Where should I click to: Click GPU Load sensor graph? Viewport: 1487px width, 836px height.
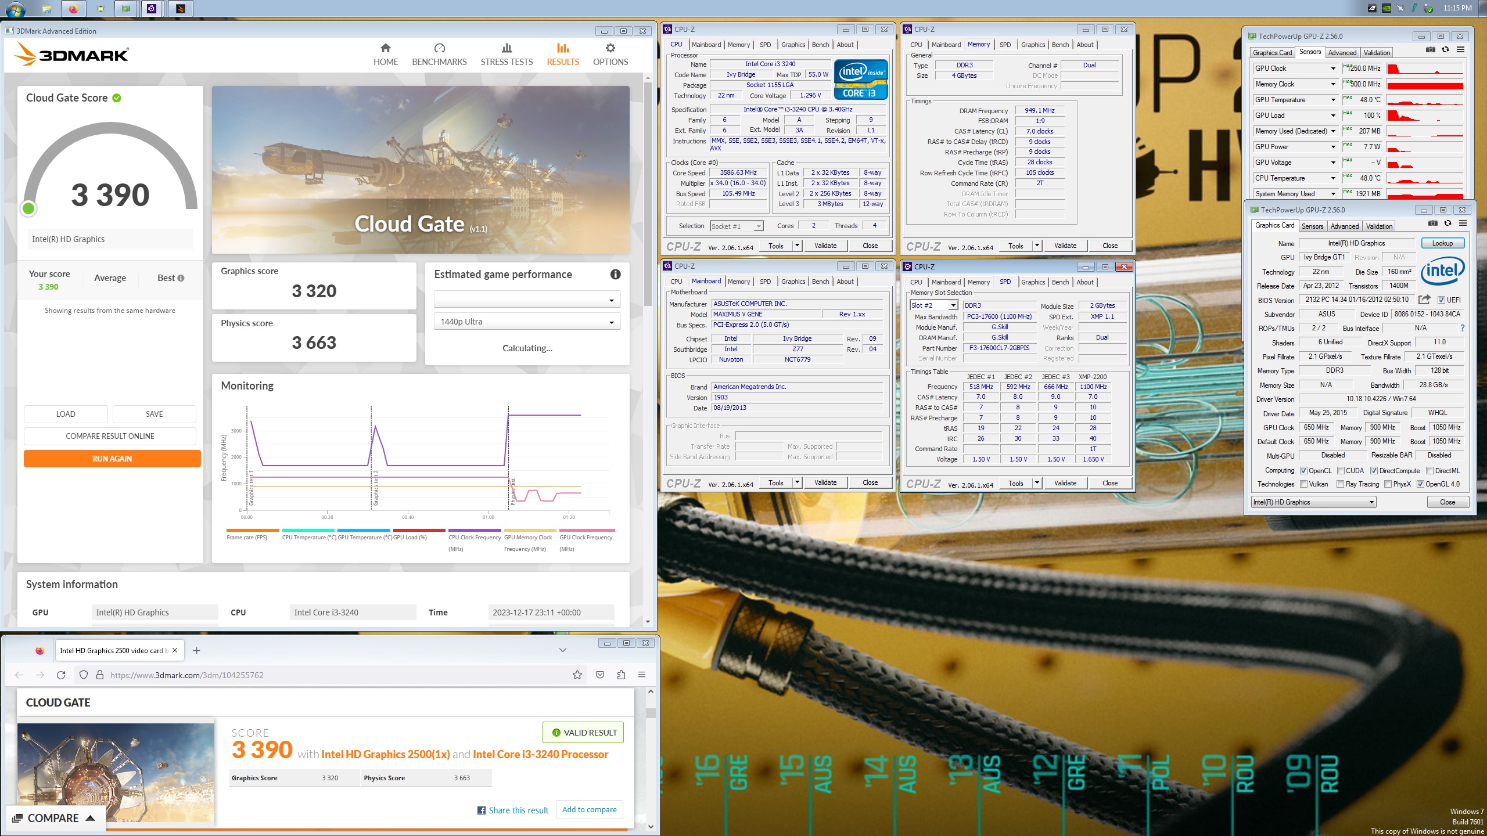coord(1425,116)
